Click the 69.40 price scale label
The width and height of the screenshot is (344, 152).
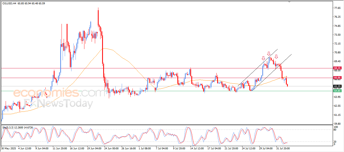(337, 61)
